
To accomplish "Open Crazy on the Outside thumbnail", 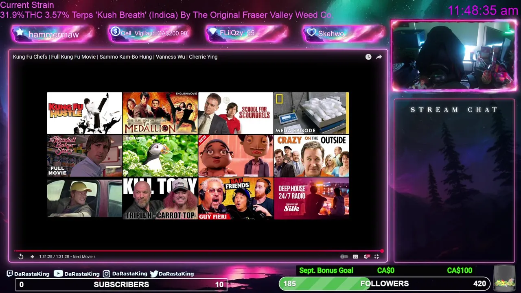I will (x=311, y=155).
